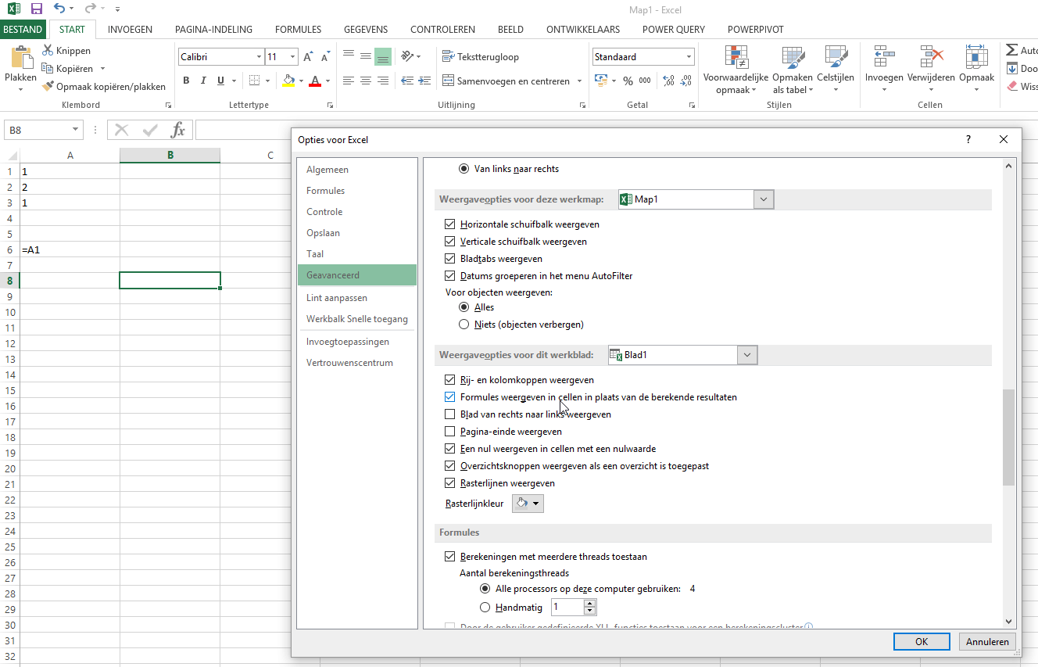Click the insert function fx icon

[x=178, y=130]
